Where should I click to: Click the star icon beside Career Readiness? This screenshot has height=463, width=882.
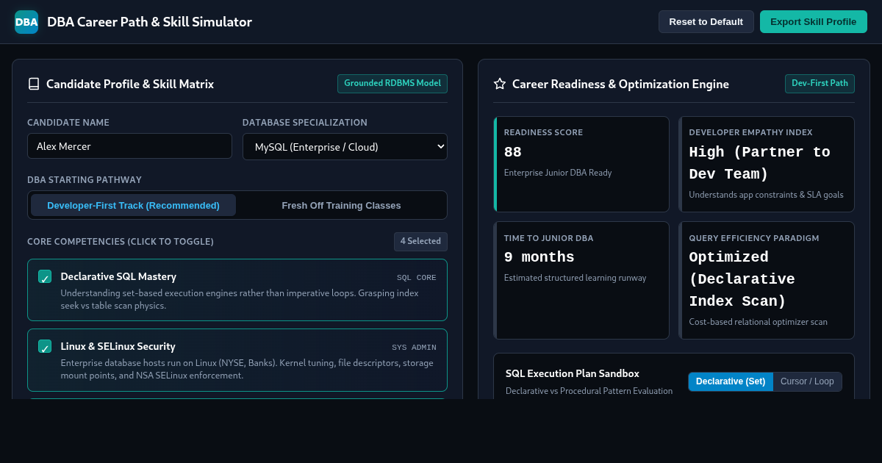[500, 84]
